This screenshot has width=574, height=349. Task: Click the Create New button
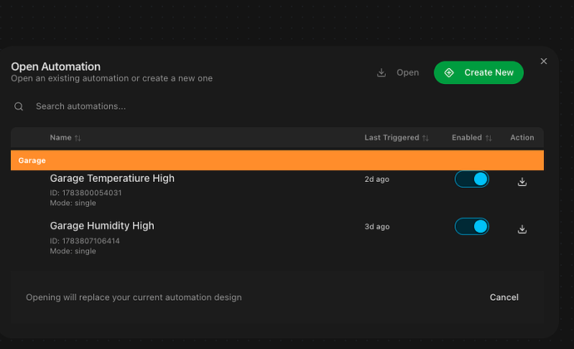(x=478, y=72)
